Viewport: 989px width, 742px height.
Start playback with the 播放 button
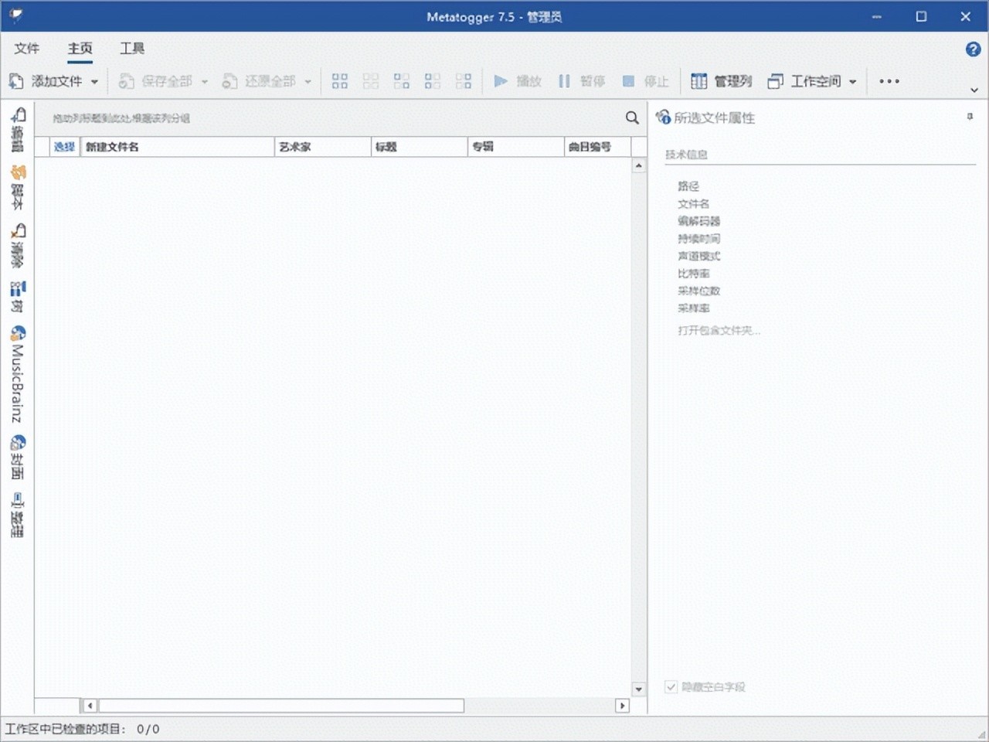(x=518, y=81)
